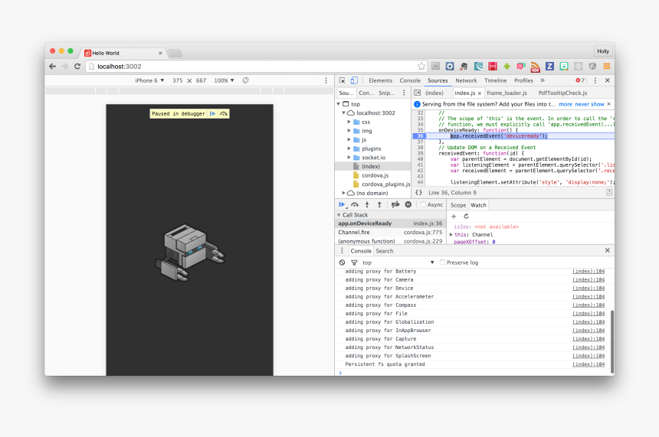Refresh watch expressions

[x=466, y=216]
